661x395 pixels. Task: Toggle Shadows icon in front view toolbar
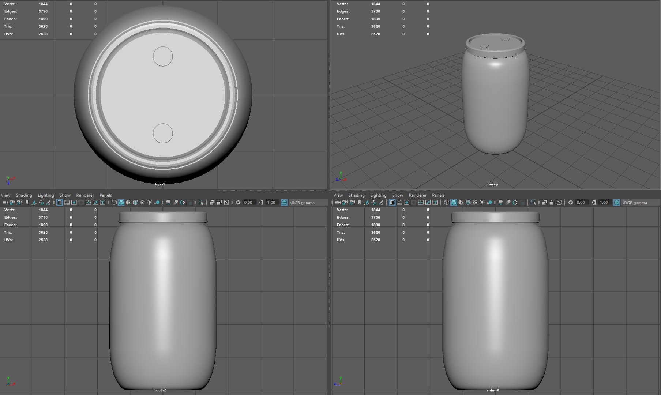point(157,202)
